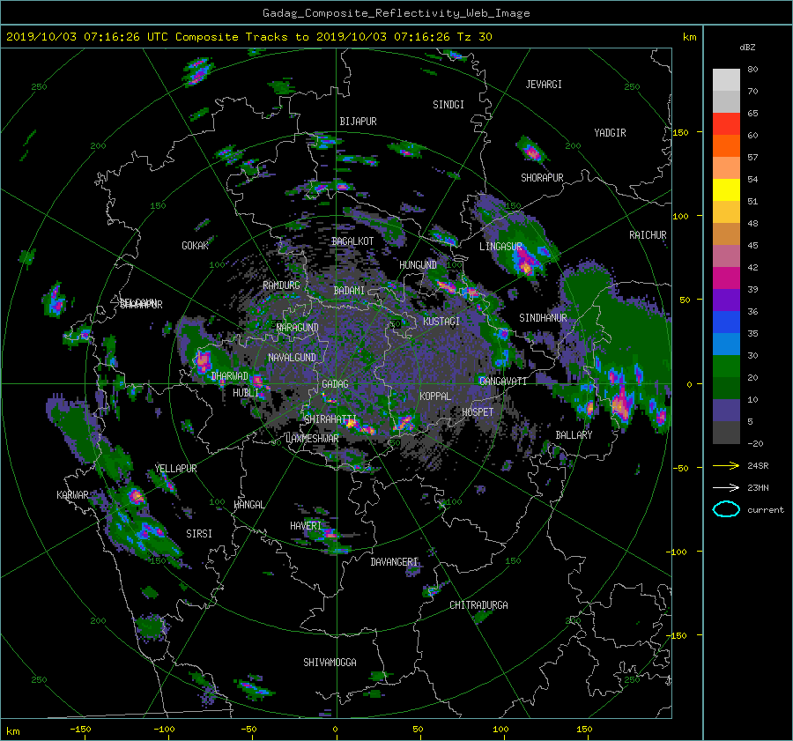Click the Gadag_Composite_Reflectivity_Web_Image title
793x741 pixels.
pos(396,13)
